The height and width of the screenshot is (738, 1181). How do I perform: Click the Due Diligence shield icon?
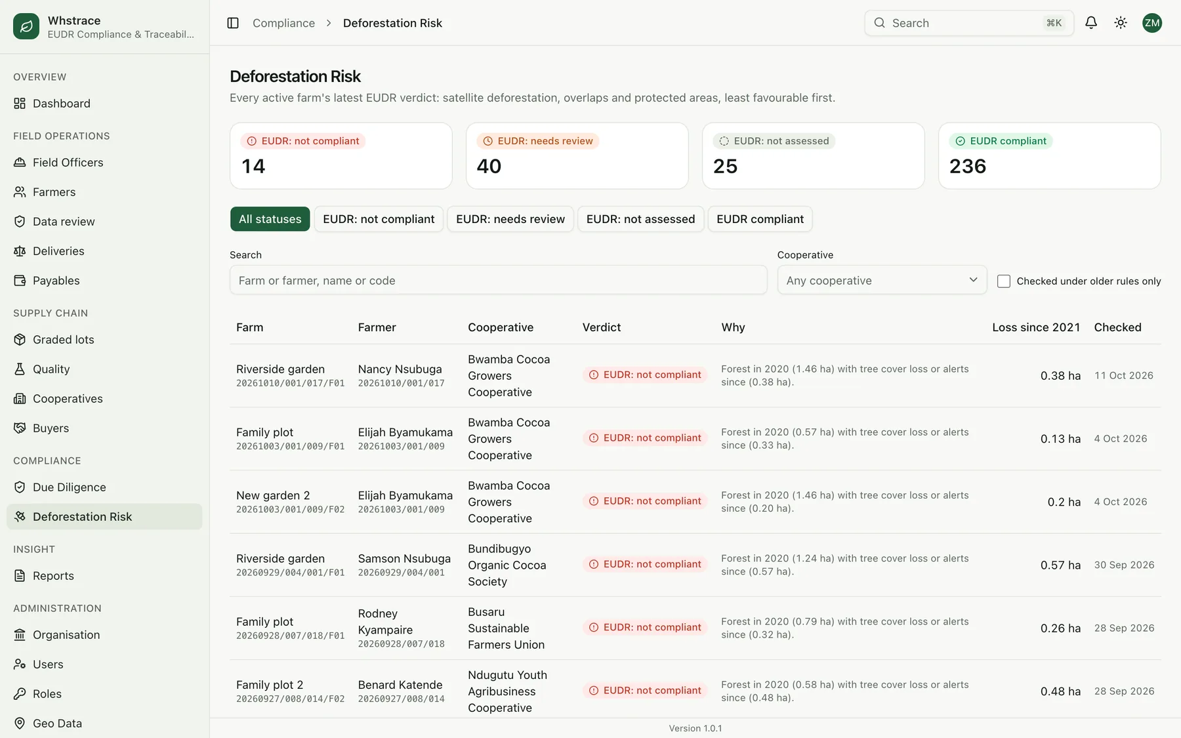click(x=20, y=487)
